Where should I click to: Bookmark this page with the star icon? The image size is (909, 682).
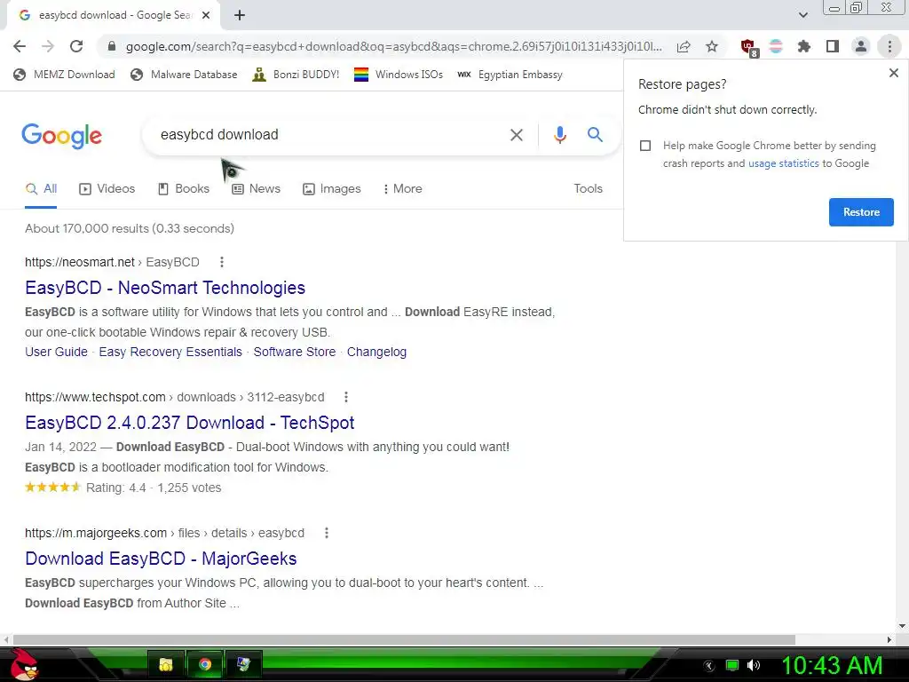pos(712,46)
